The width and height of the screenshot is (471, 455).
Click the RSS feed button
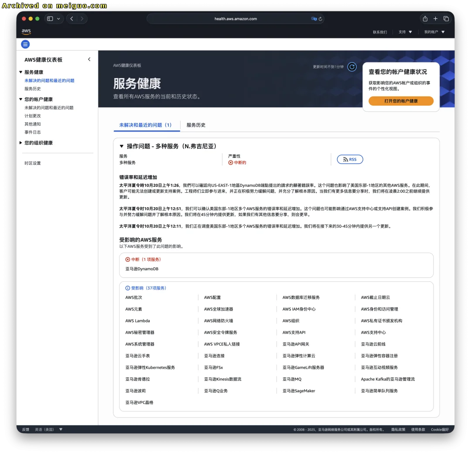coord(350,160)
